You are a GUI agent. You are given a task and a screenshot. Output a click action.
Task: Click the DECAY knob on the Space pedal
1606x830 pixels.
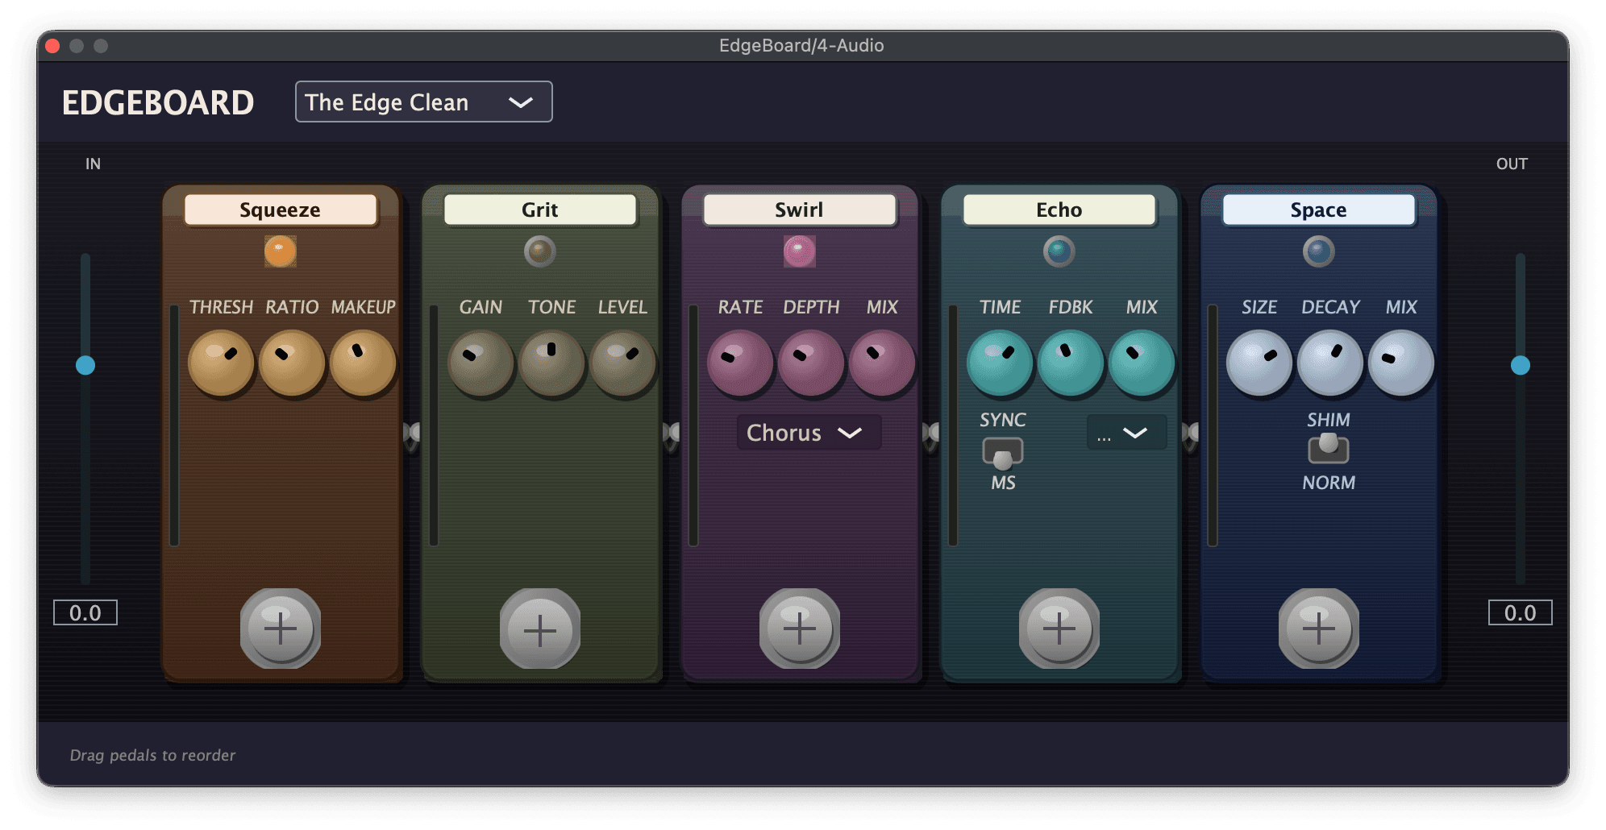click(x=1330, y=363)
